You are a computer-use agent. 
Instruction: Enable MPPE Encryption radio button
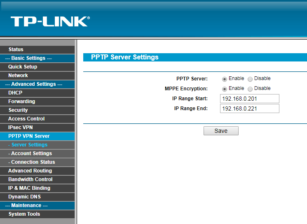click(225, 89)
